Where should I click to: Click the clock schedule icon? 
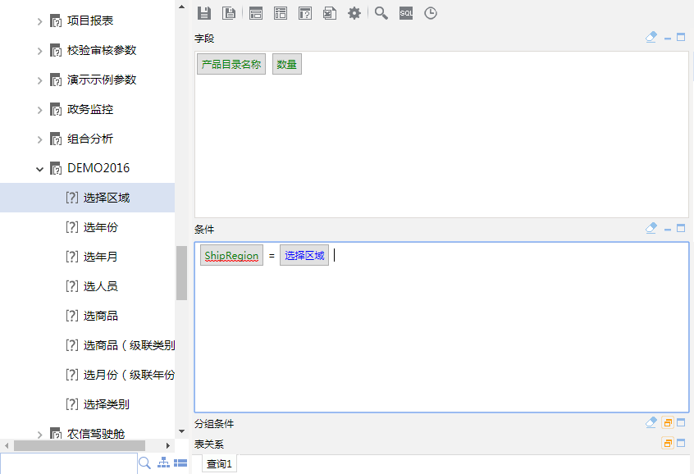[431, 13]
